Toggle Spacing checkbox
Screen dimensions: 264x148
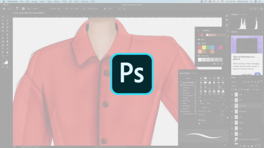199,120
